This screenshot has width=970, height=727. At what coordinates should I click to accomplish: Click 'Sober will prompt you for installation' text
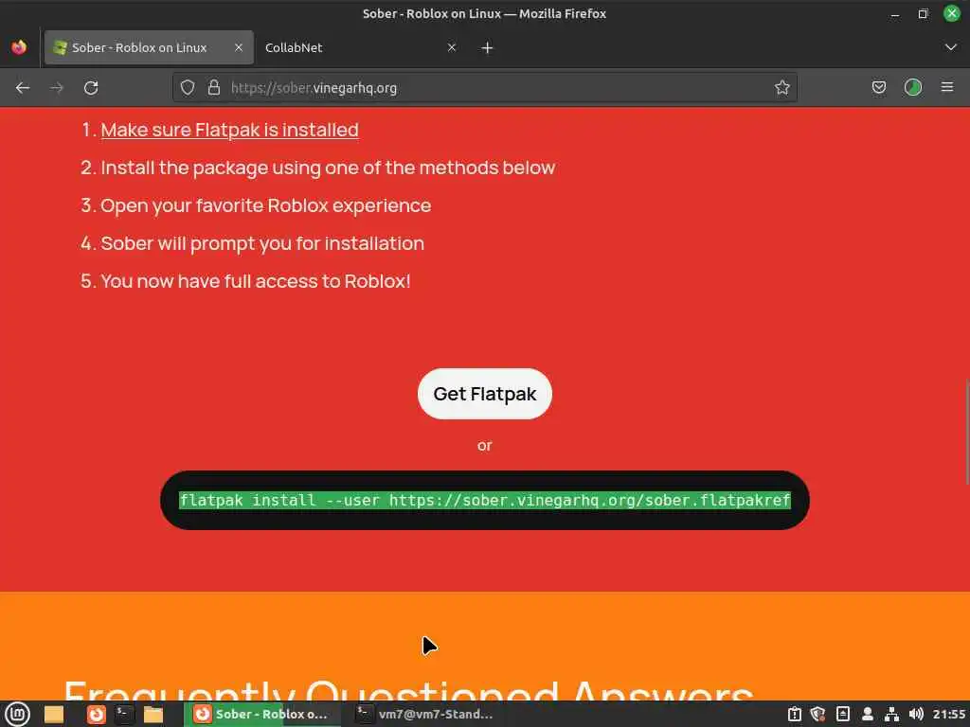coord(262,243)
